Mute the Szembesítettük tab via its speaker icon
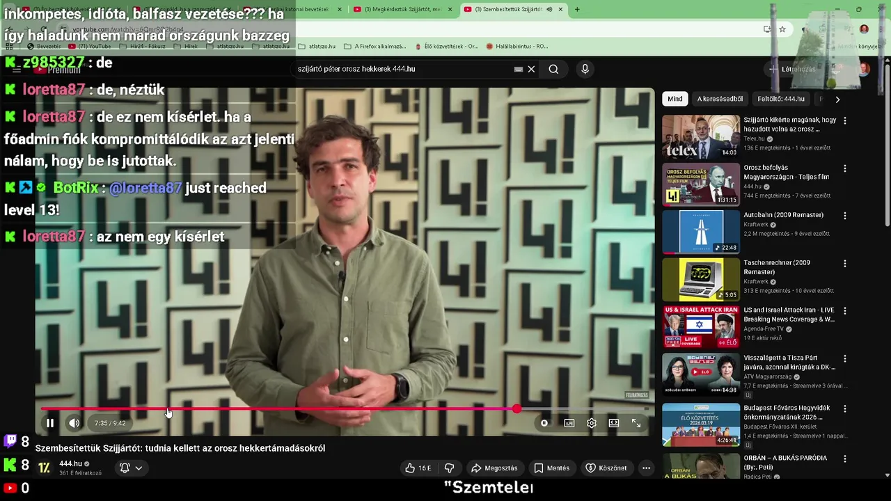Viewport: 891px width, 501px height. click(549, 9)
